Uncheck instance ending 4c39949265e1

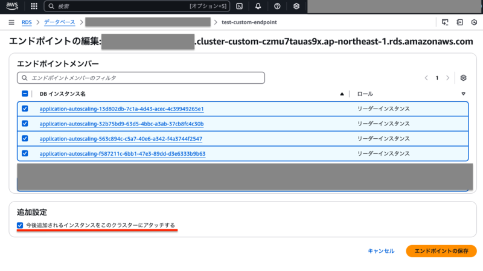click(x=25, y=109)
